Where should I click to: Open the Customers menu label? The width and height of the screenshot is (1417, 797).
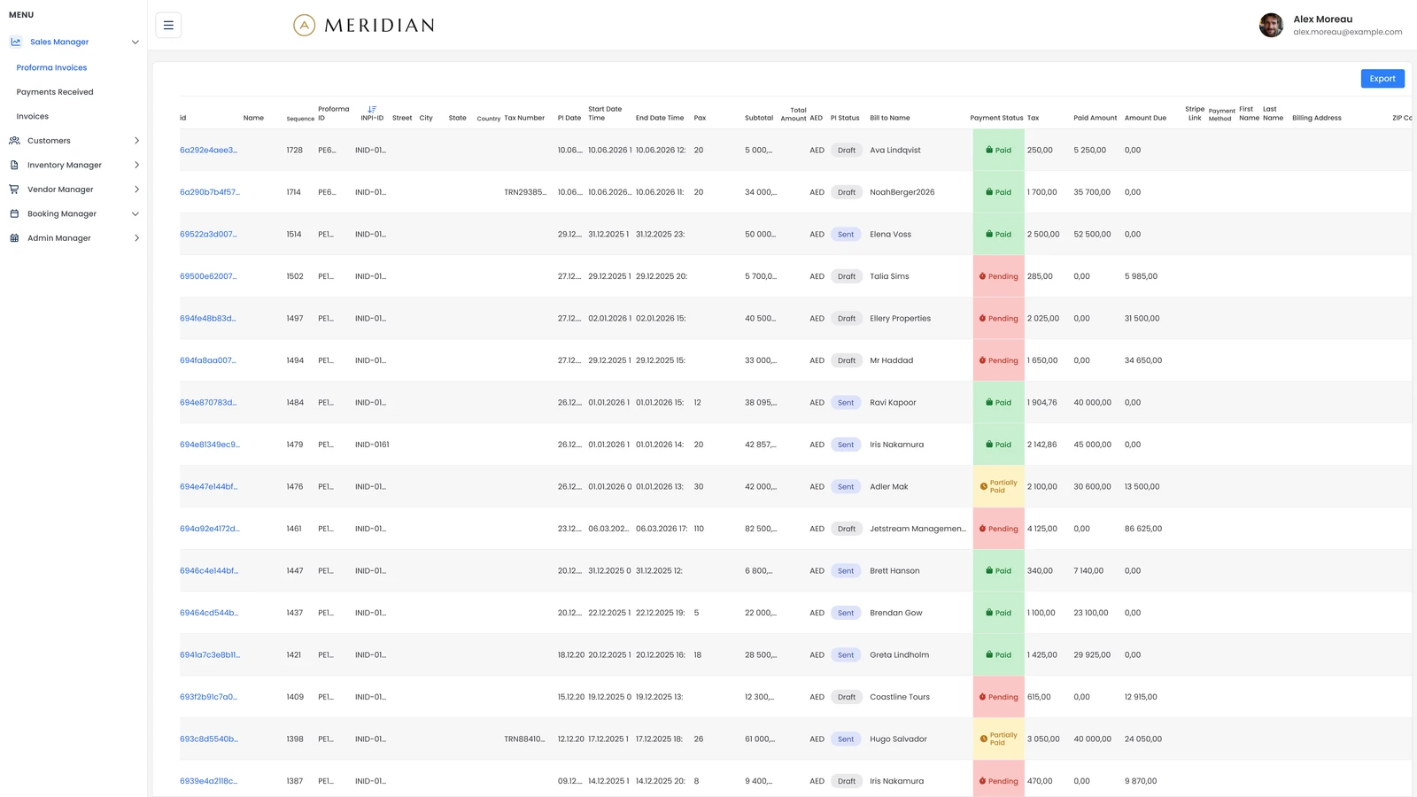[x=49, y=141]
